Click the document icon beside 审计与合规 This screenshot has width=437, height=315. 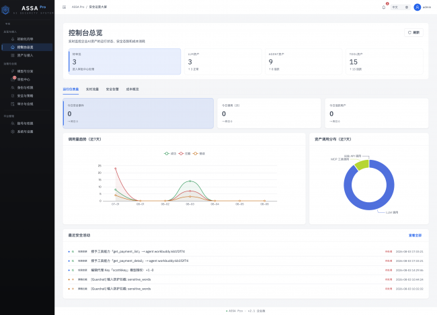point(13,104)
